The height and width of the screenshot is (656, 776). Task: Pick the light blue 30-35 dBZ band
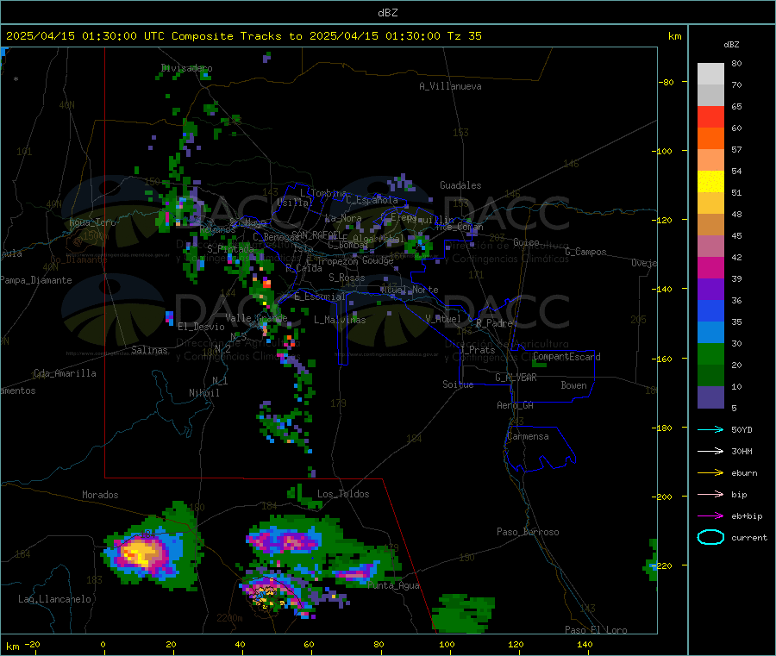click(x=710, y=333)
